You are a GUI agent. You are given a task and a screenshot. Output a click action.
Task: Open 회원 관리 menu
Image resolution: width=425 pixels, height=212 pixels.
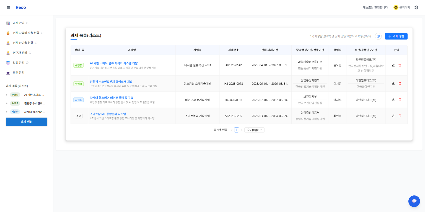coord(19,73)
